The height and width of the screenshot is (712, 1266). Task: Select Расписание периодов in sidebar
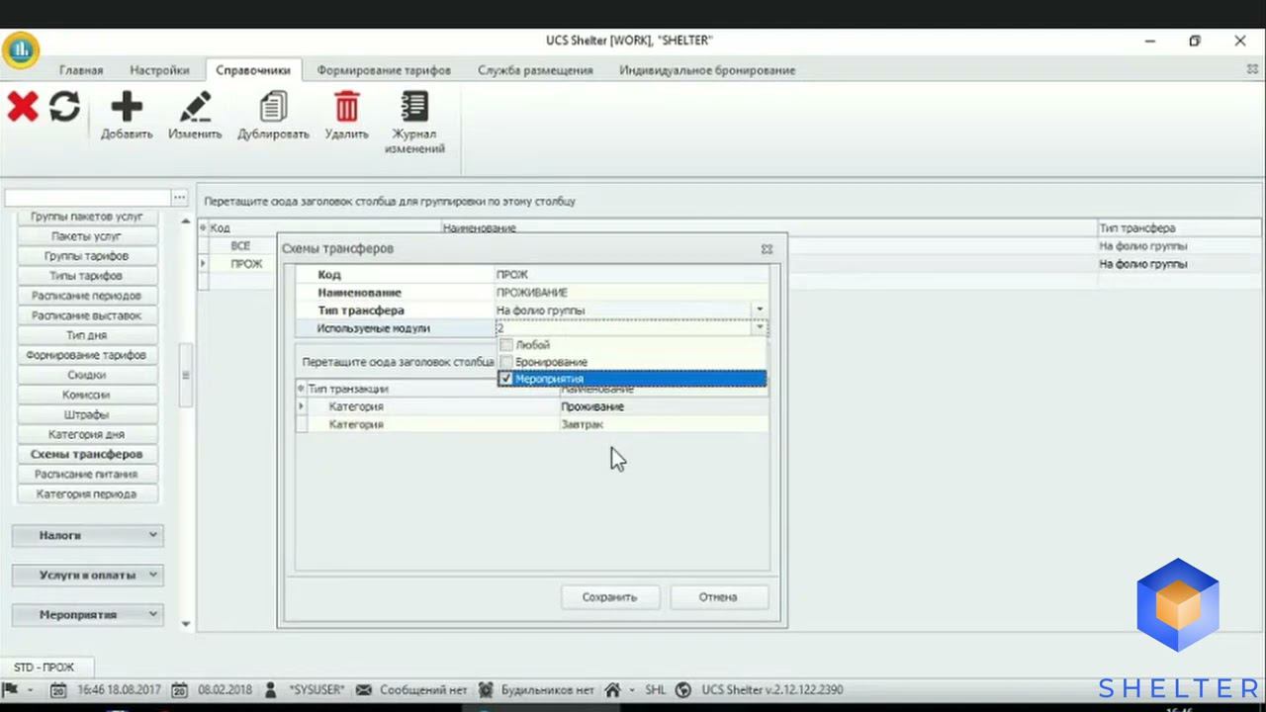(x=87, y=296)
